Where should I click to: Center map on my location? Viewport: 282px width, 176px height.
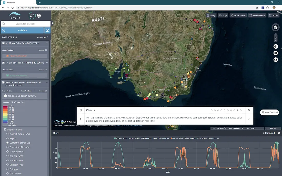(276, 46)
